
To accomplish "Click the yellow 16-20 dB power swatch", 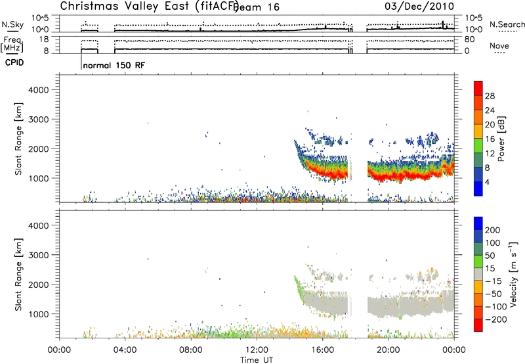I will 478,131.
